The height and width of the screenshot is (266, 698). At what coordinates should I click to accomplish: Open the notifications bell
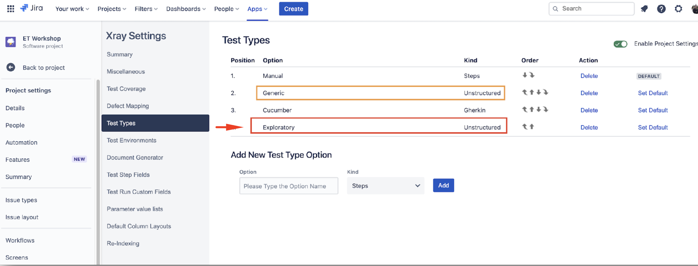(644, 9)
